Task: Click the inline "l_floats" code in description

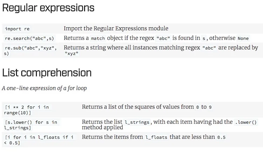Action: click(156, 137)
